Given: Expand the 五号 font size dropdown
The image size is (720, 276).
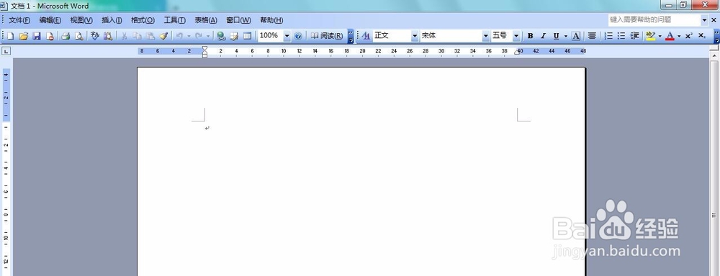Looking at the screenshot, I should pyautogui.click(x=516, y=36).
